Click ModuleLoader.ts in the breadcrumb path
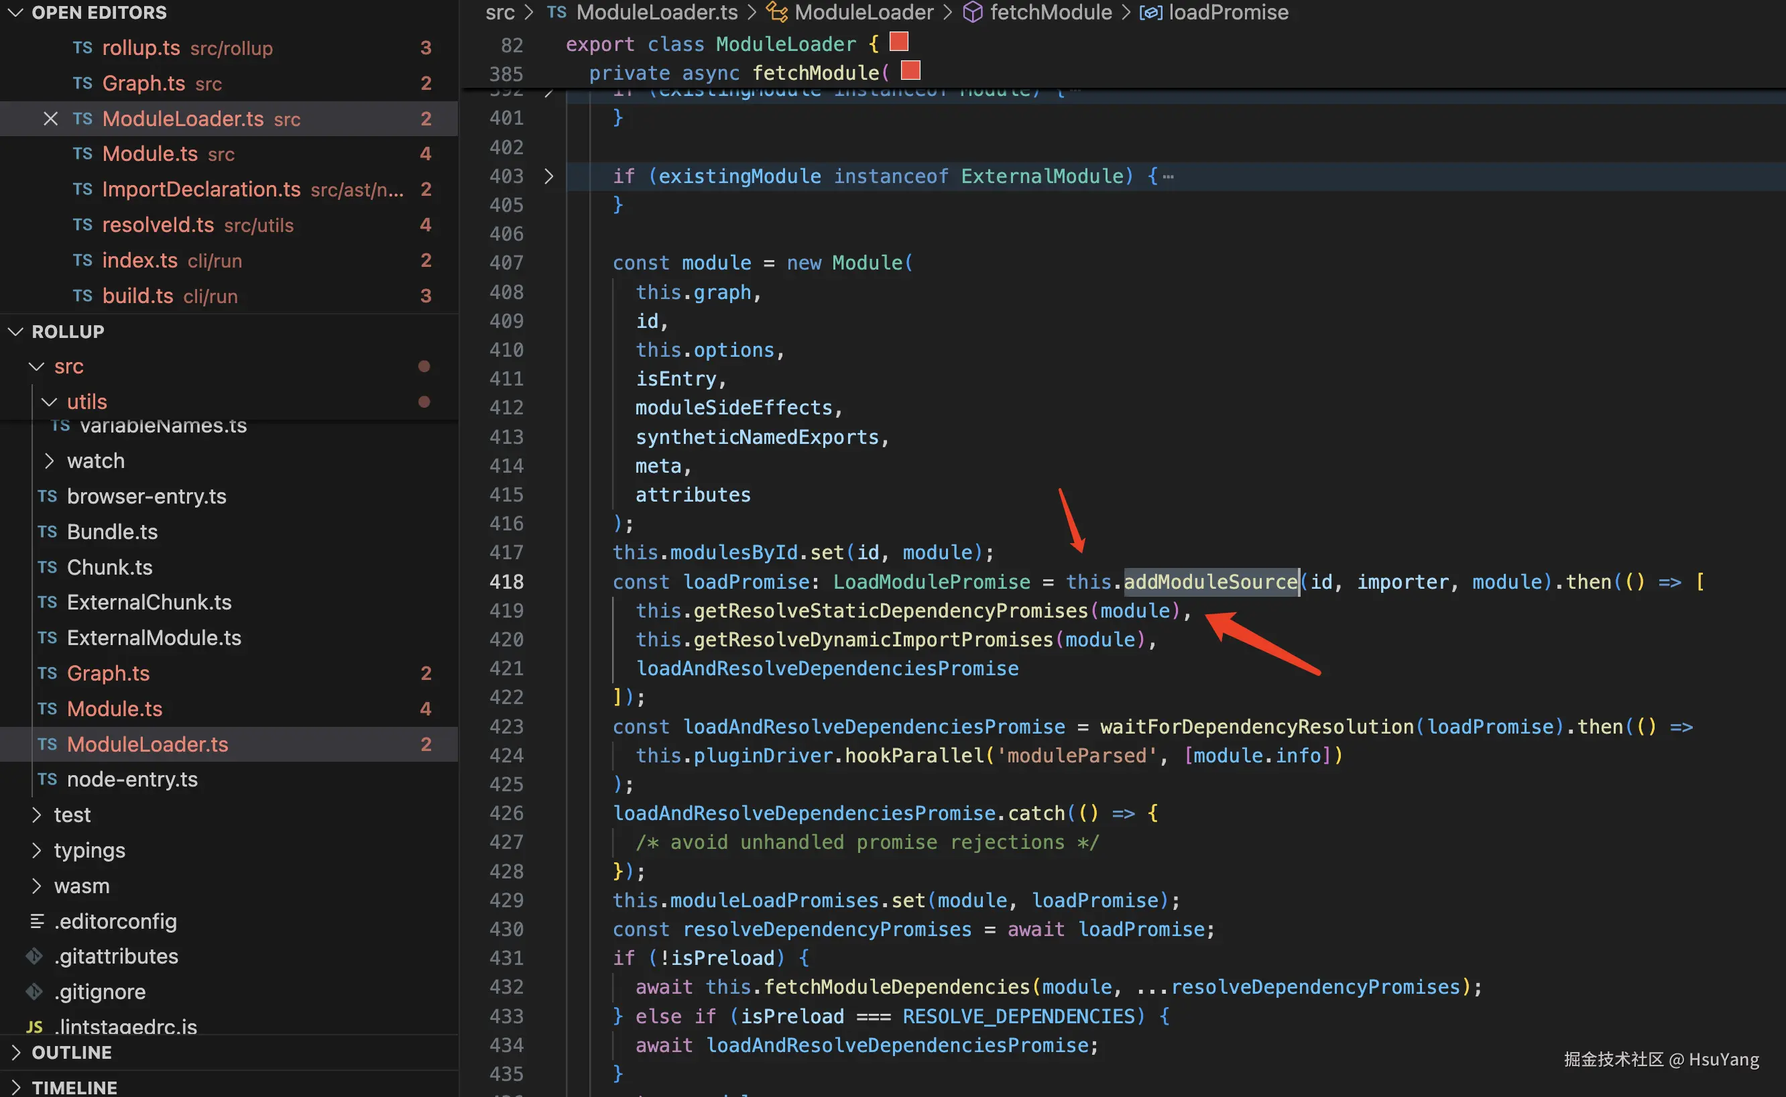Viewport: 1786px width, 1097px height. tap(656, 12)
